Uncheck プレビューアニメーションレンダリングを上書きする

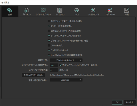61,65
